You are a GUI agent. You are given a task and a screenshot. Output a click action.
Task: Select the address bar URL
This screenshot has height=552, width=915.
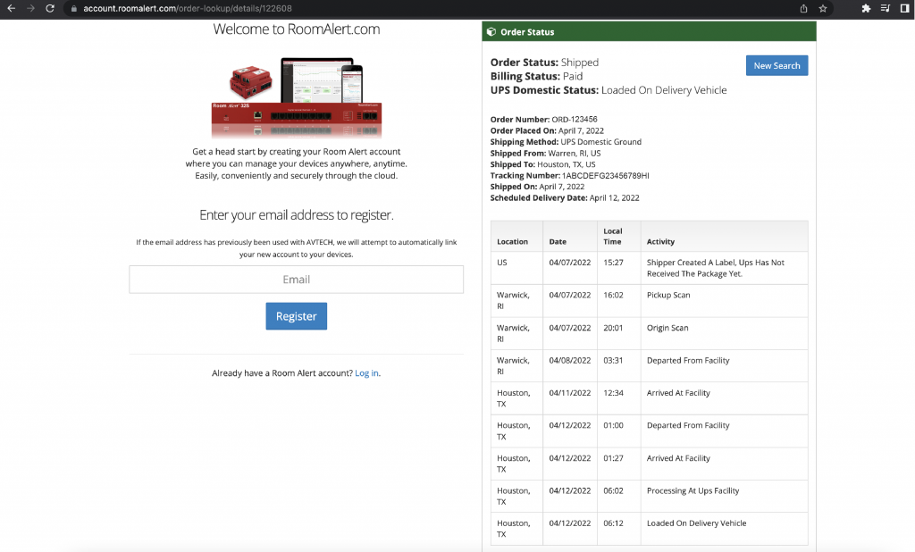[x=188, y=9]
